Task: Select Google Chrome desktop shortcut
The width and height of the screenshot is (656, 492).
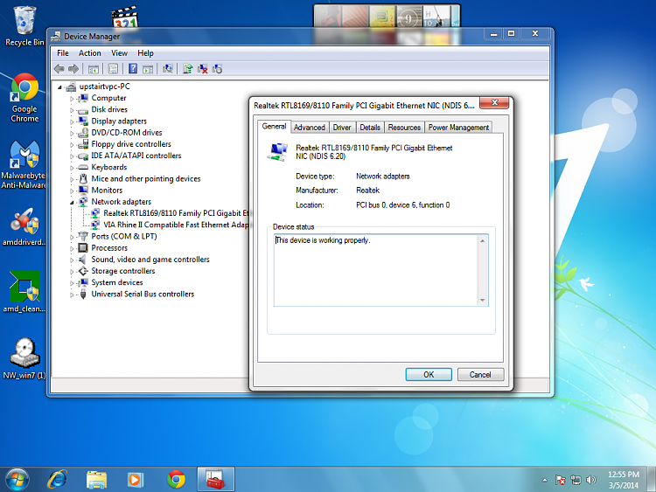Action: click(24, 98)
